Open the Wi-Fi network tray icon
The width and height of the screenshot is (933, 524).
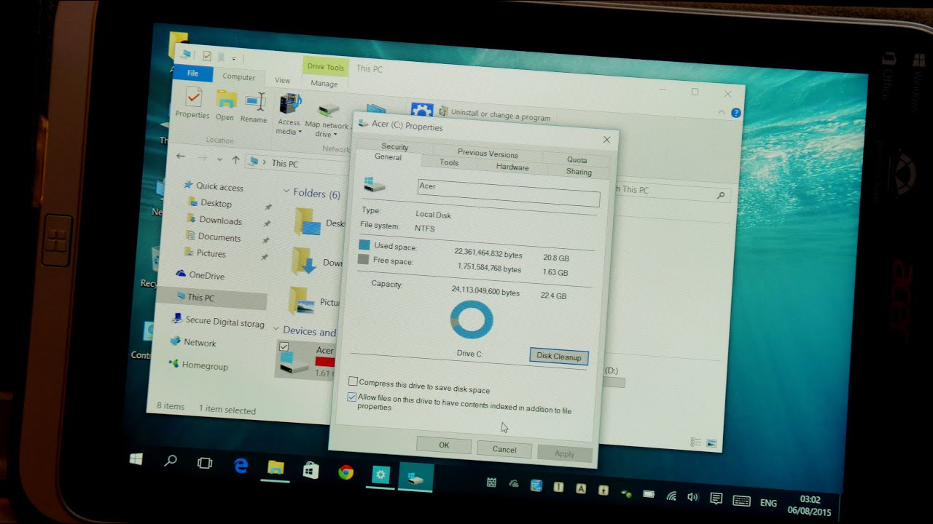click(671, 496)
